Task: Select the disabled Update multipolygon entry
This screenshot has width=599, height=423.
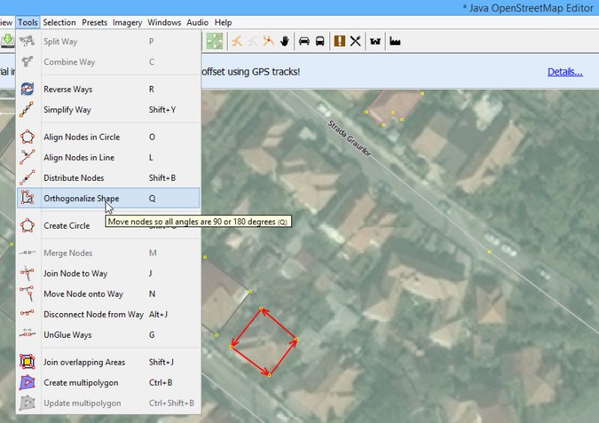Action: click(108, 403)
